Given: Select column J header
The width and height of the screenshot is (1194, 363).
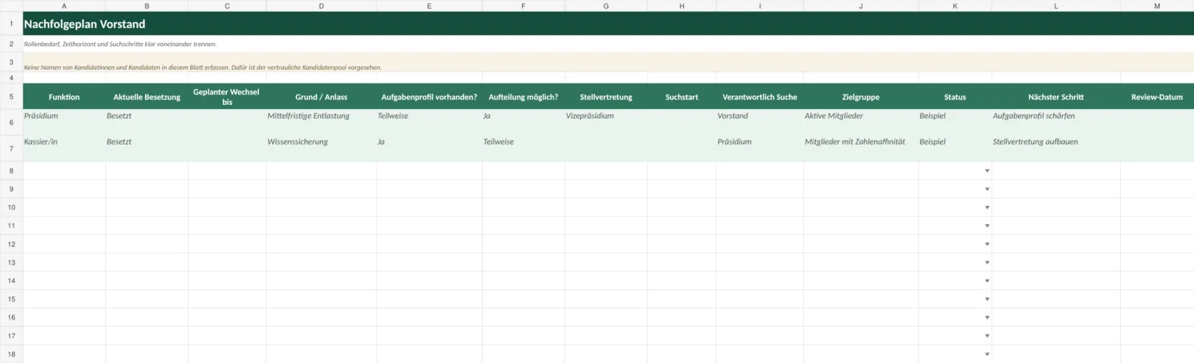Looking at the screenshot, I should coord(860,6).
